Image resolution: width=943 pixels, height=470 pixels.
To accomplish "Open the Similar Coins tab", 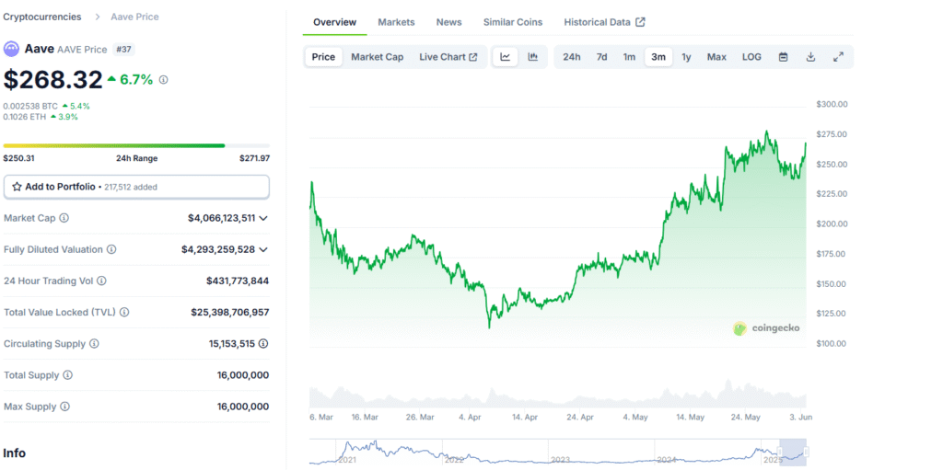I will point(513,22).
